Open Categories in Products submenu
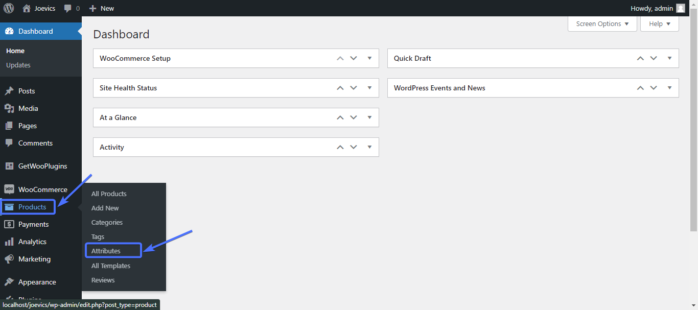This screenshot has width=698, height=310. tap(107, 222)
